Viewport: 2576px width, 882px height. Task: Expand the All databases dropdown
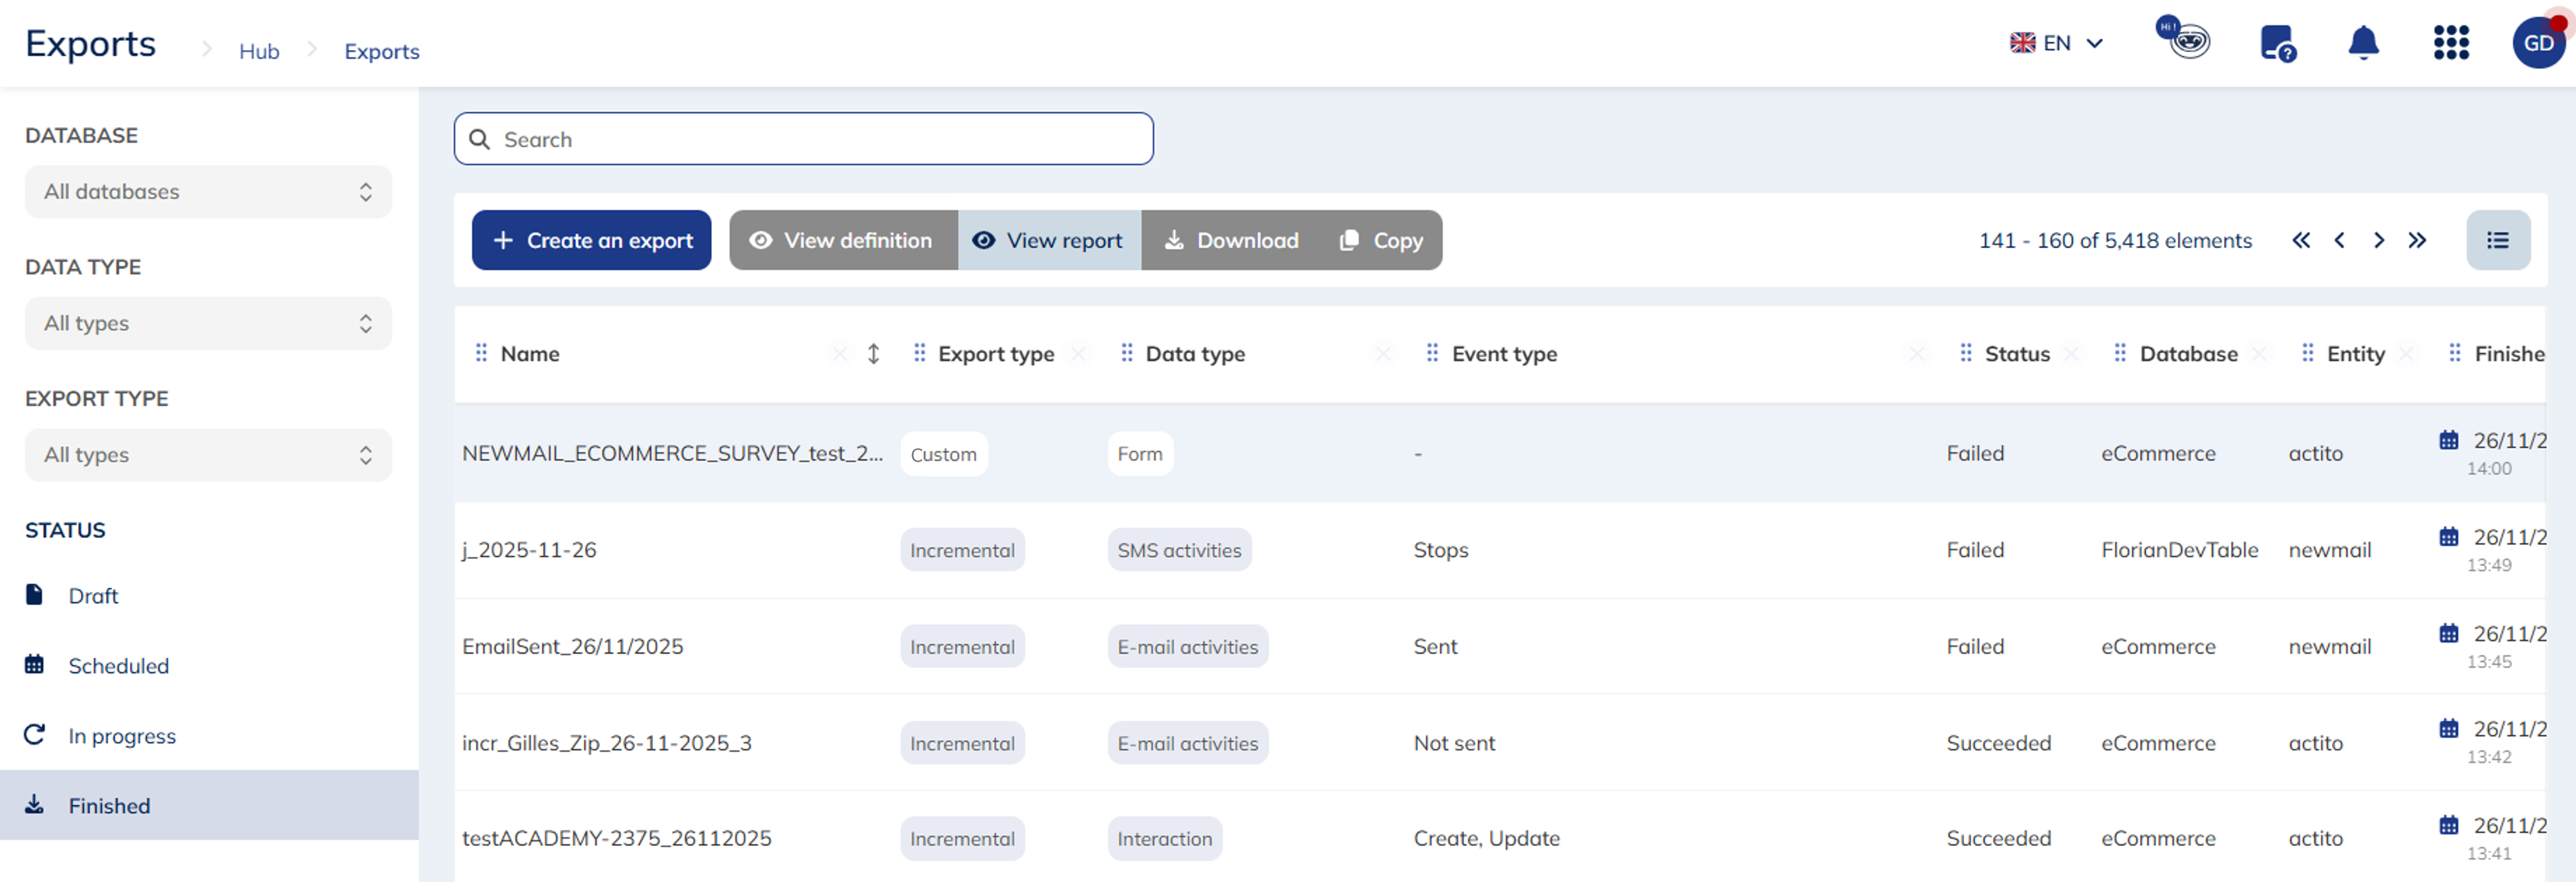point(208,192)
